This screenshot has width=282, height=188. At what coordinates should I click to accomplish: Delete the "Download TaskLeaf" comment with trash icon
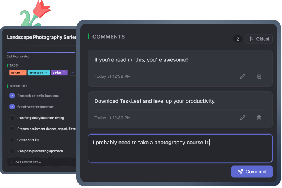259,118
